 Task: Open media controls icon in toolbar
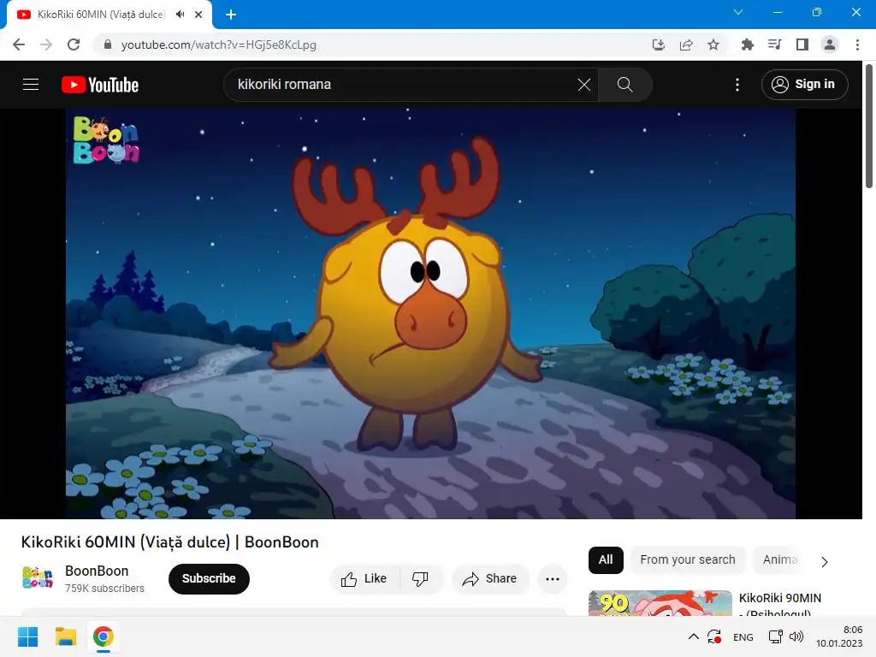tap(775, 44)
